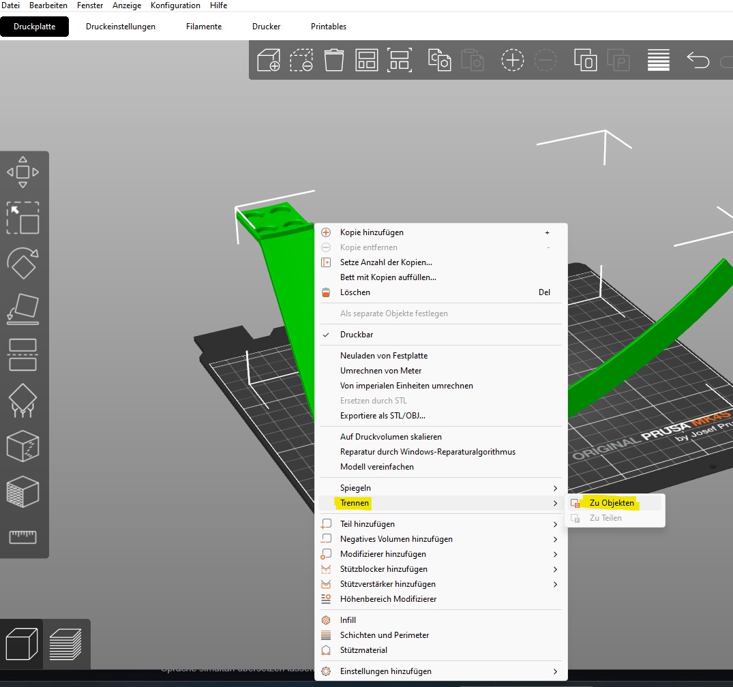Viewport: 733px width, 687px height.
Task: Open the Konfiguration menu
Action: point(175,5)
